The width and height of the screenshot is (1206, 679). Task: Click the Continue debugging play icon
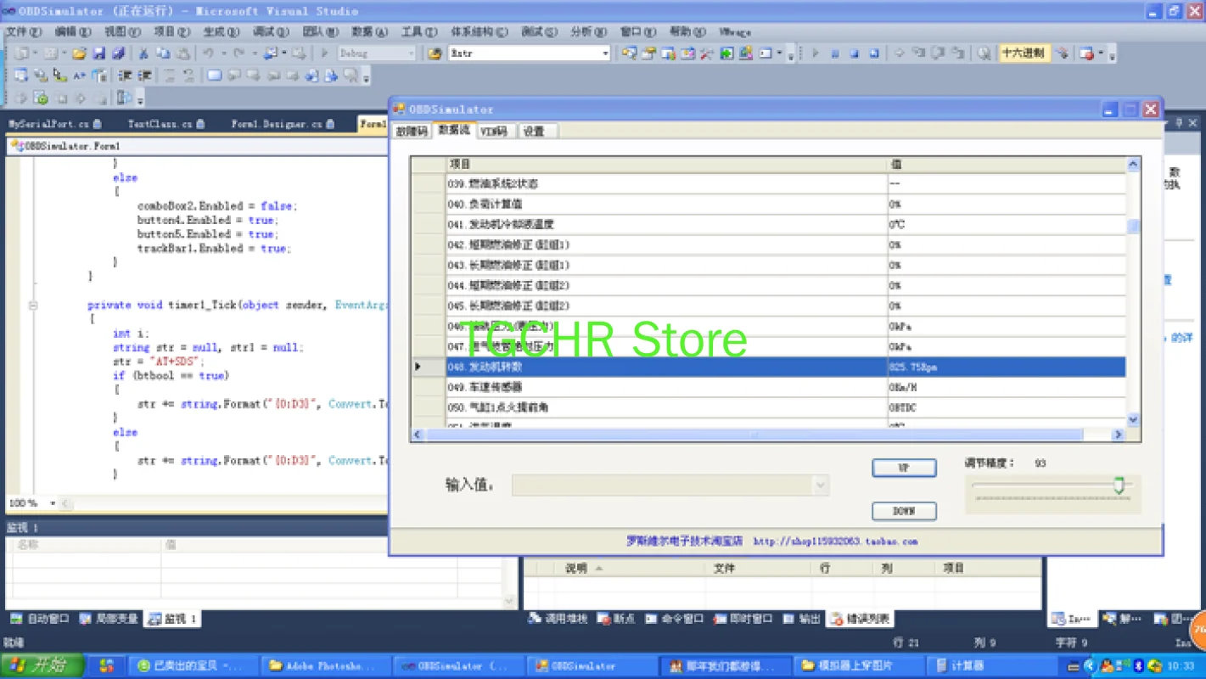(x=816, y=53)
